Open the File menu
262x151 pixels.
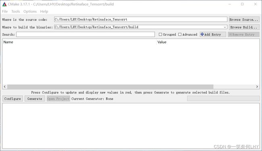pyautogui.click(x=5, y=12)
